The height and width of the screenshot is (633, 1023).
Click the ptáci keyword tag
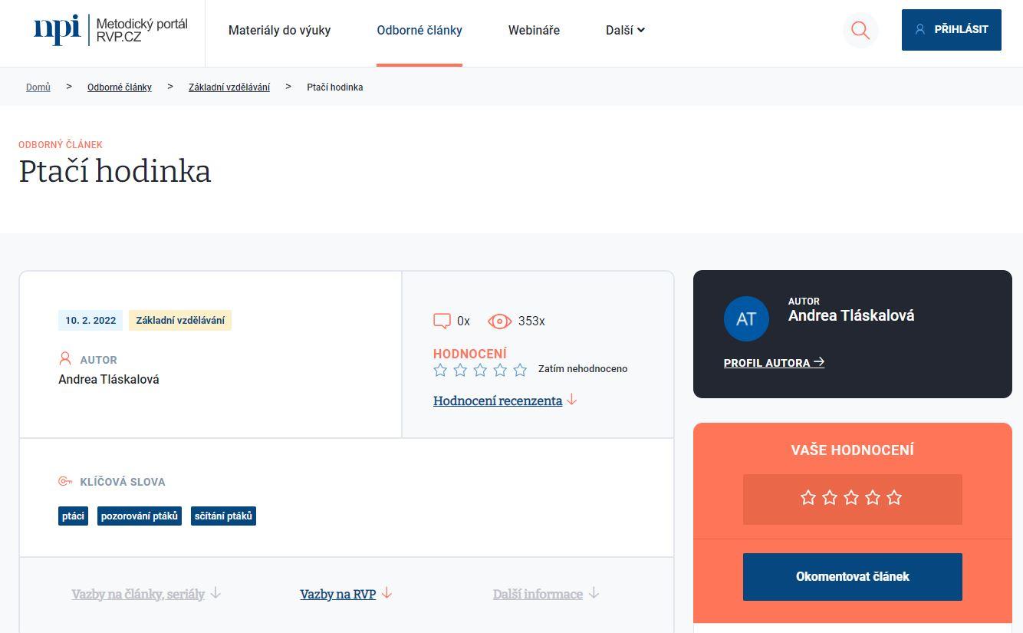73,516
